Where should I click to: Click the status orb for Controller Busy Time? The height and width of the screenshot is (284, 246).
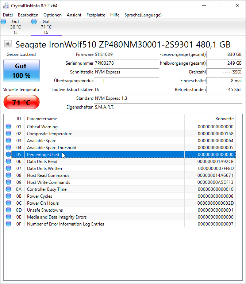[x=8, y=189]
